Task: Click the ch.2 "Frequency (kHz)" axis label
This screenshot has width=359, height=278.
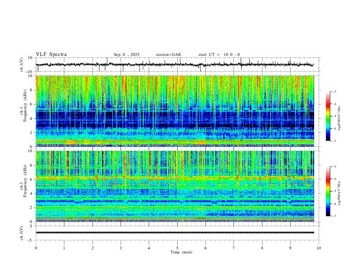Action: coord(25,181)
